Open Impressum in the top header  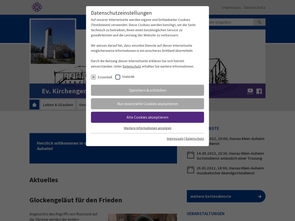(231, 7)
